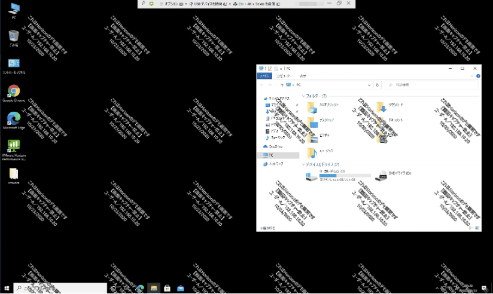Open the Windows Start menu

click(7, 288)
